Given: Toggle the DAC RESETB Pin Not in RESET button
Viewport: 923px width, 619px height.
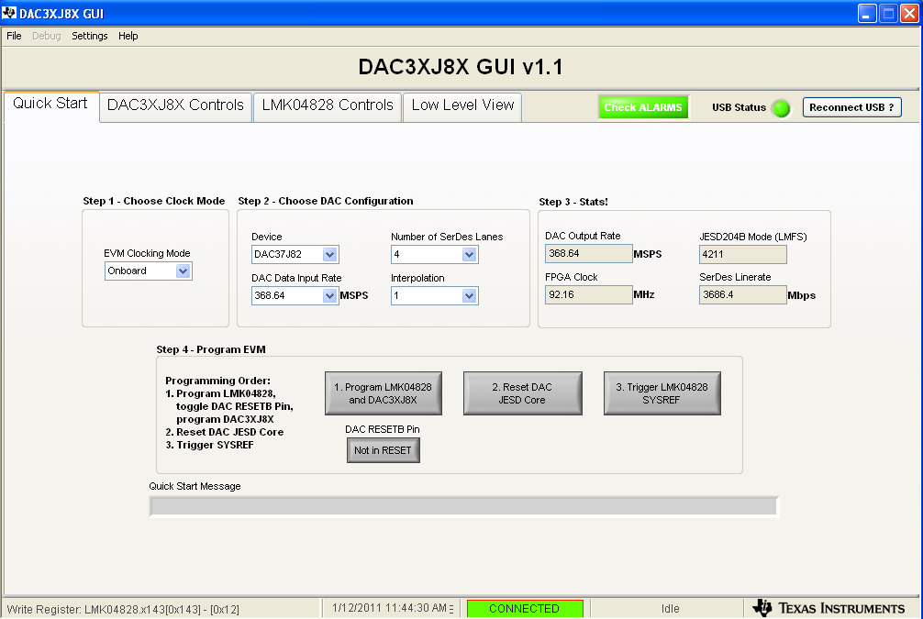Looking at the screenshot, I should click(383, 450).
